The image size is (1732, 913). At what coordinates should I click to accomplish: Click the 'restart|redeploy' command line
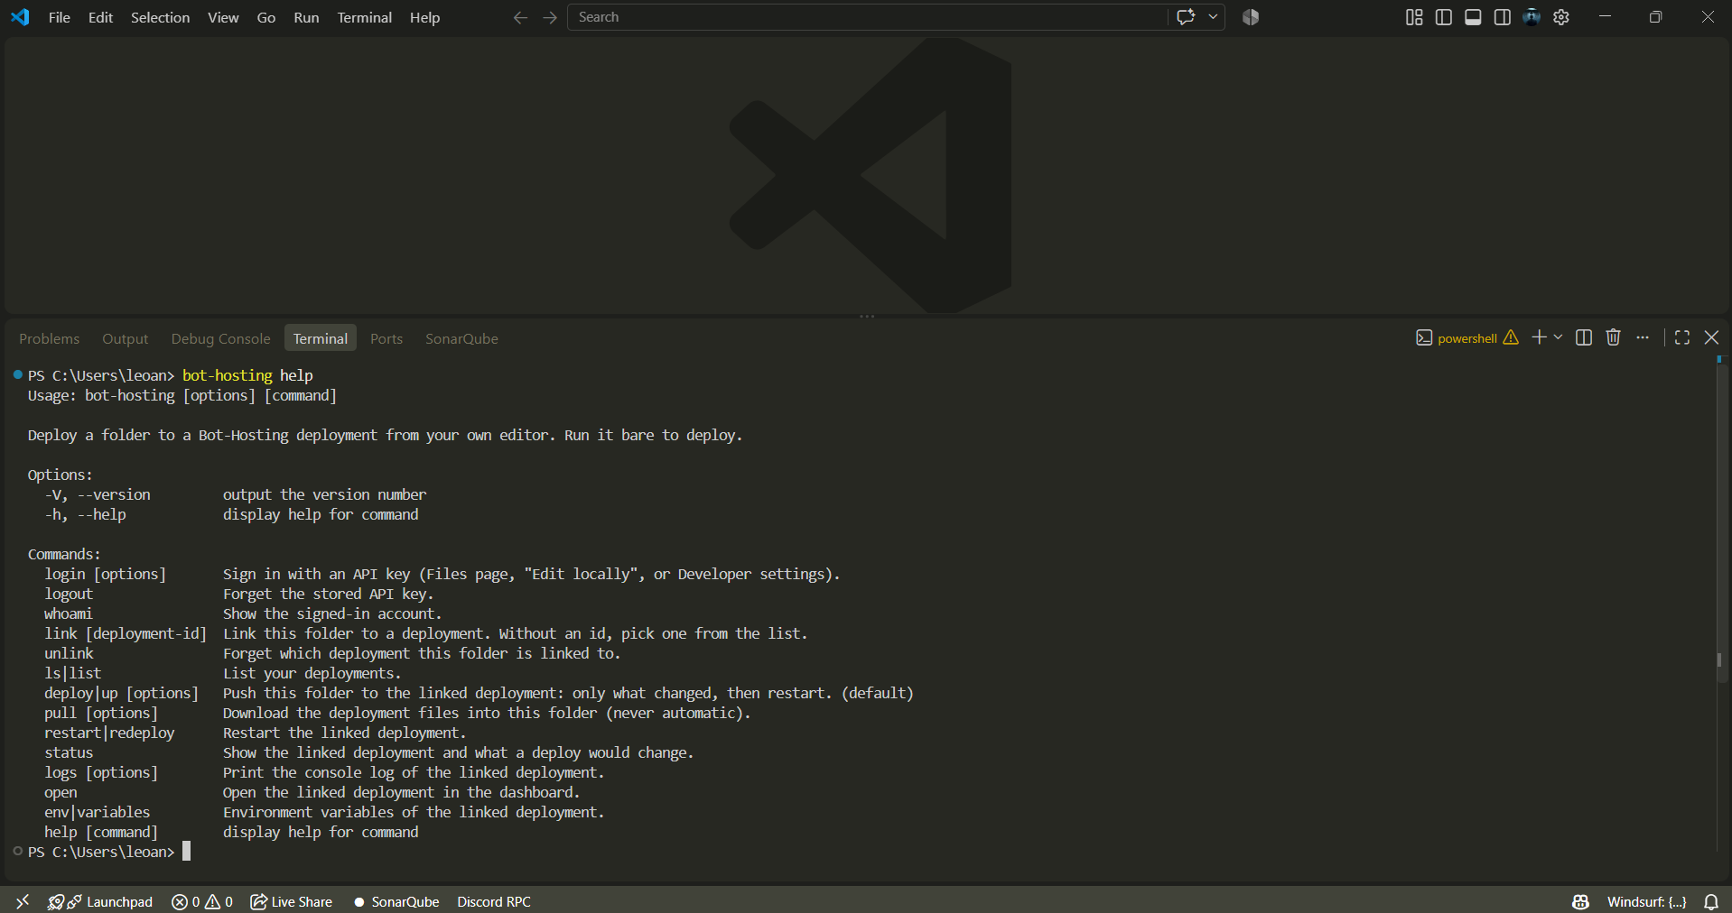tap(109, 733)
